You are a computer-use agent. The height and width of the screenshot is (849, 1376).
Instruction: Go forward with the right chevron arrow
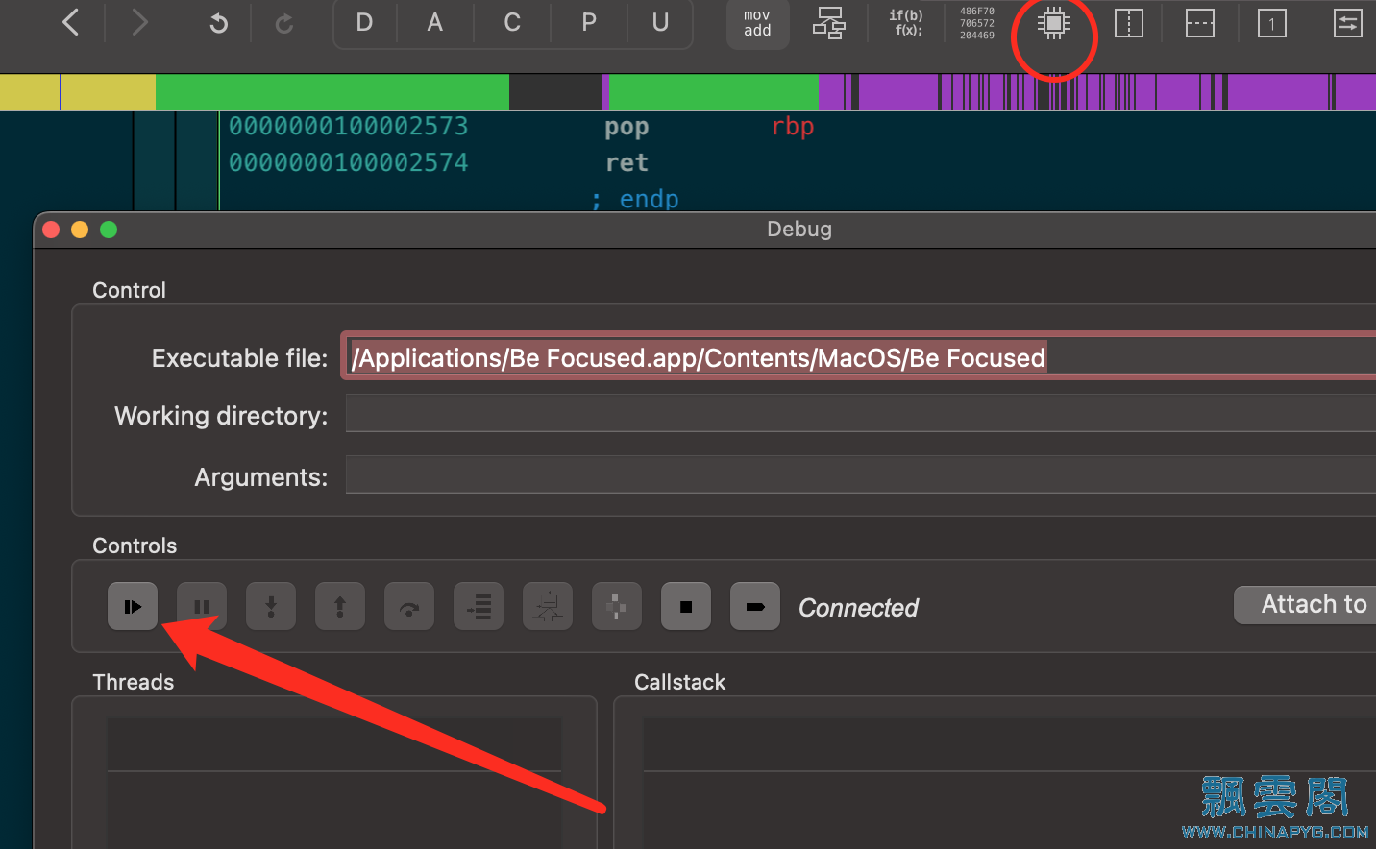[x=139, y=22]
